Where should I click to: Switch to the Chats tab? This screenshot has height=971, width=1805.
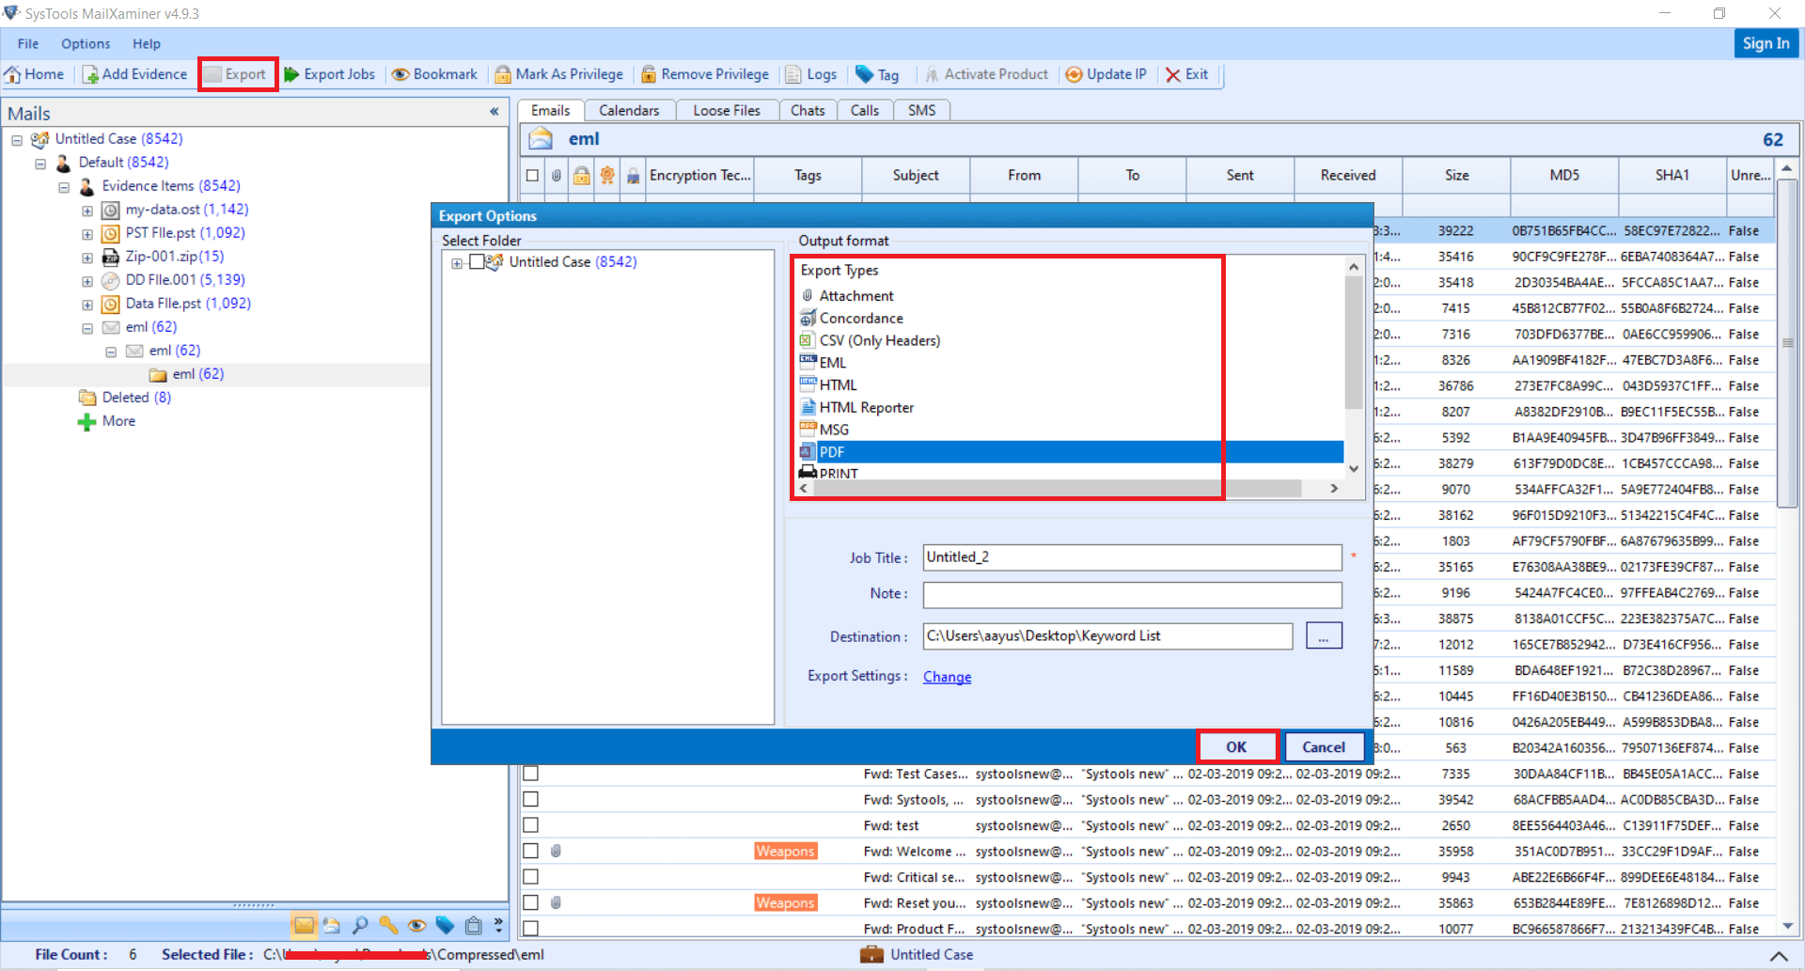808,110
